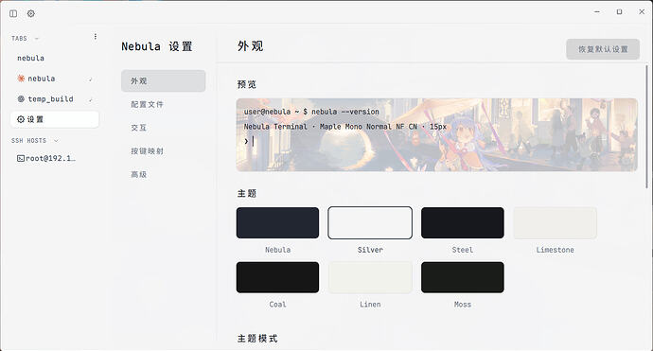Click the '预览' section label
Viewport: 653px width, 351px height.
[247, 84]
